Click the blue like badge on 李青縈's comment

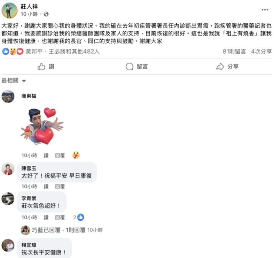(x=80, y=217)
